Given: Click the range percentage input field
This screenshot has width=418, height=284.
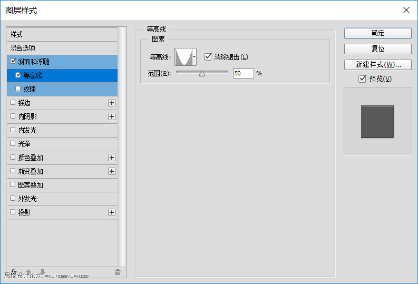Looking at the screenshot, I should point(243,73).
